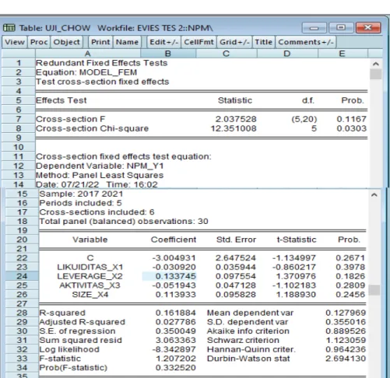The height and width of the screenshot is (378, 390).
Task: Open the Object menu button
Action: (x=66, y=42)
